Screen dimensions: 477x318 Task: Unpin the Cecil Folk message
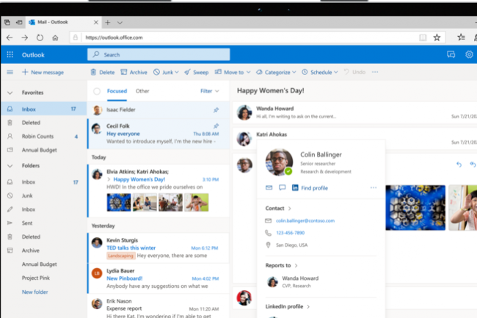(216, 126)
